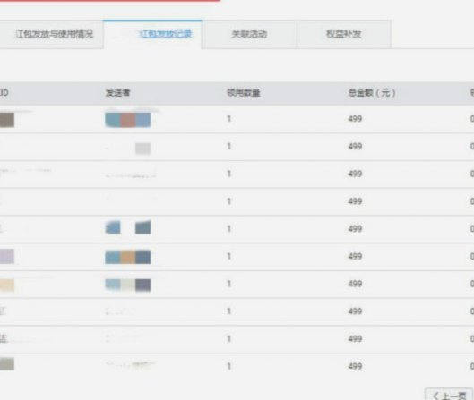Image resolution: width=474 pixels, height=400 pixels.
Task: Click the 领用数量 column header
Action: coord(244,93)
